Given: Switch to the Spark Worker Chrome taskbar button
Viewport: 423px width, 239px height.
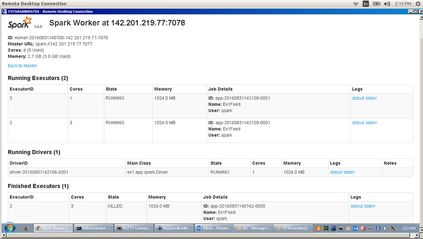Looking at the screenshot, I should 53,228.
